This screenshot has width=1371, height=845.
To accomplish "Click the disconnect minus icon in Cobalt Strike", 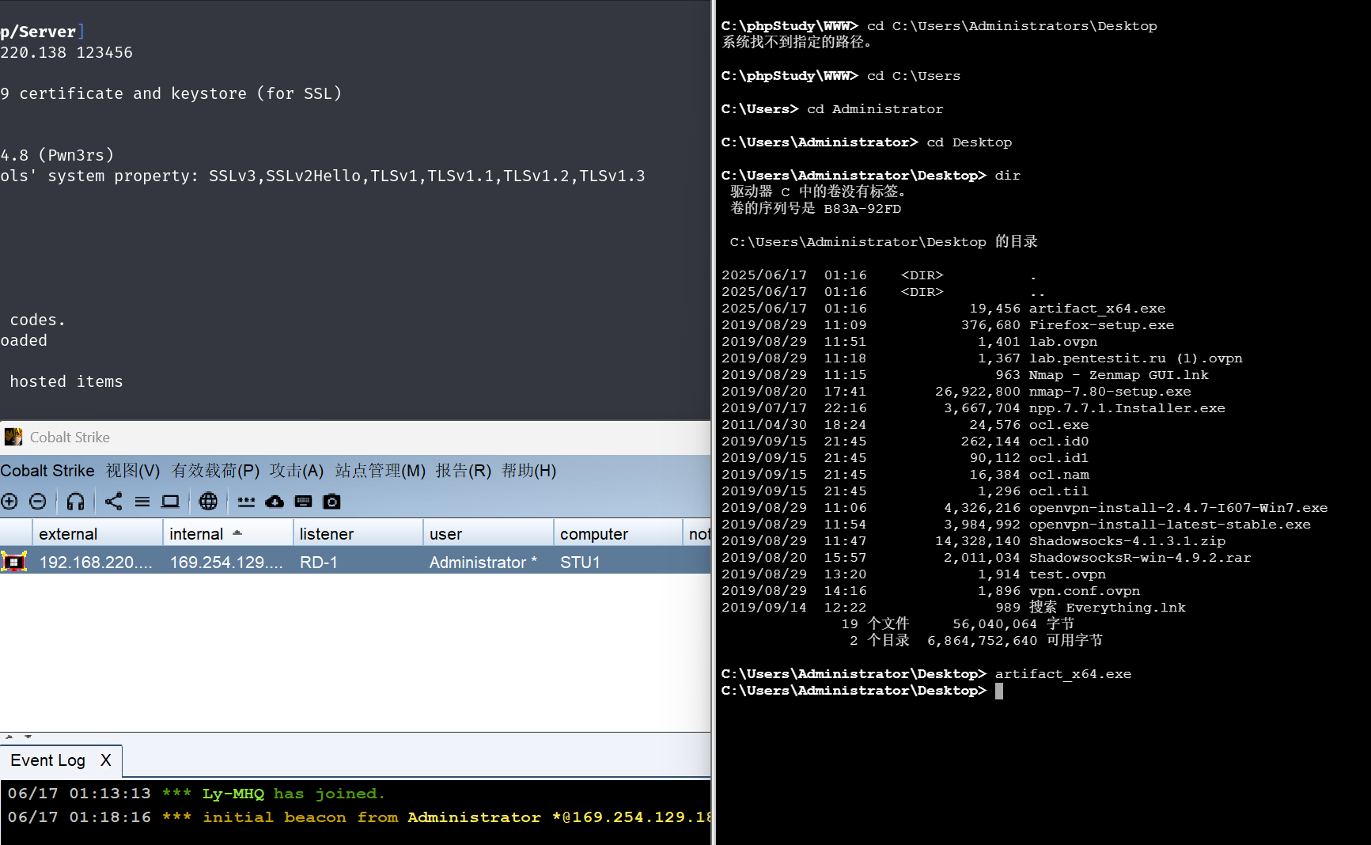I will (37, 502).
